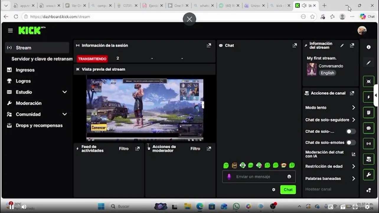379x213 pixels.
Task: Click the KICK logo
Action: tap(32, 30)
